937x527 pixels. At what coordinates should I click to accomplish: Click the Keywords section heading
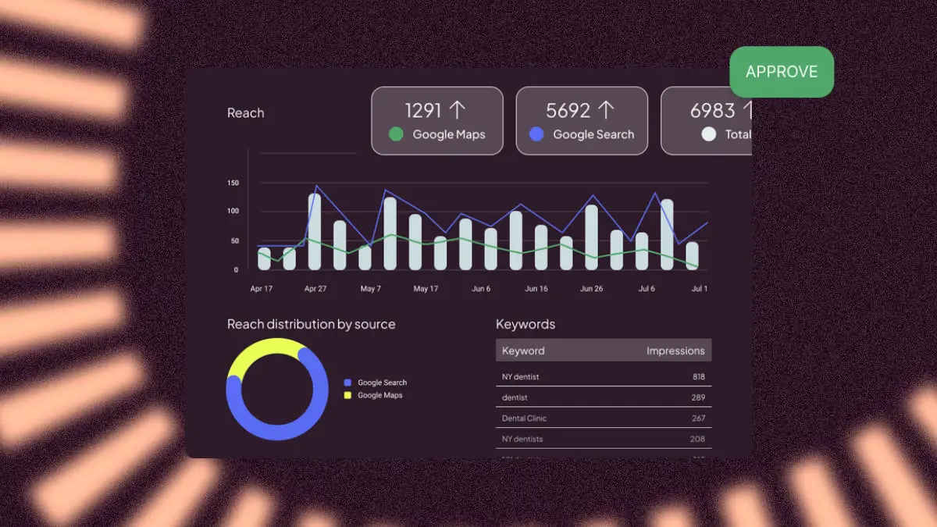click(526, 324)
